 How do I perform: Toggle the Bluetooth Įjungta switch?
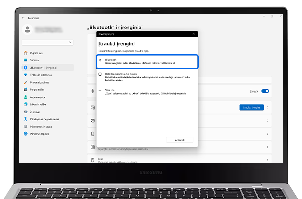(x=265, y=91)
